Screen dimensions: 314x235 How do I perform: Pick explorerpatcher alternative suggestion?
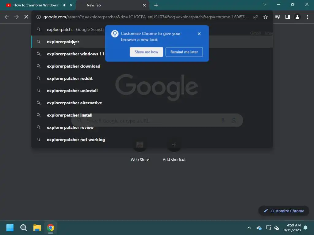tap(152, 103)
